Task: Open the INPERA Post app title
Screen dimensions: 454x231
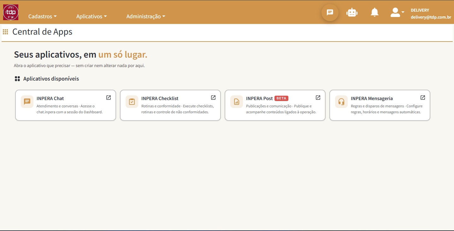Action: 259,99
